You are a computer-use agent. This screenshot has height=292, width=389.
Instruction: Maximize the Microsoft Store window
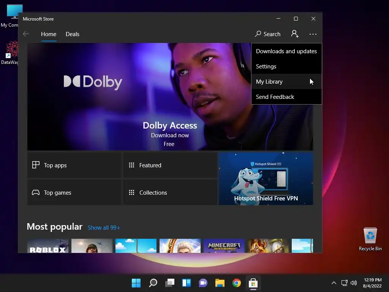pos(296,19)
